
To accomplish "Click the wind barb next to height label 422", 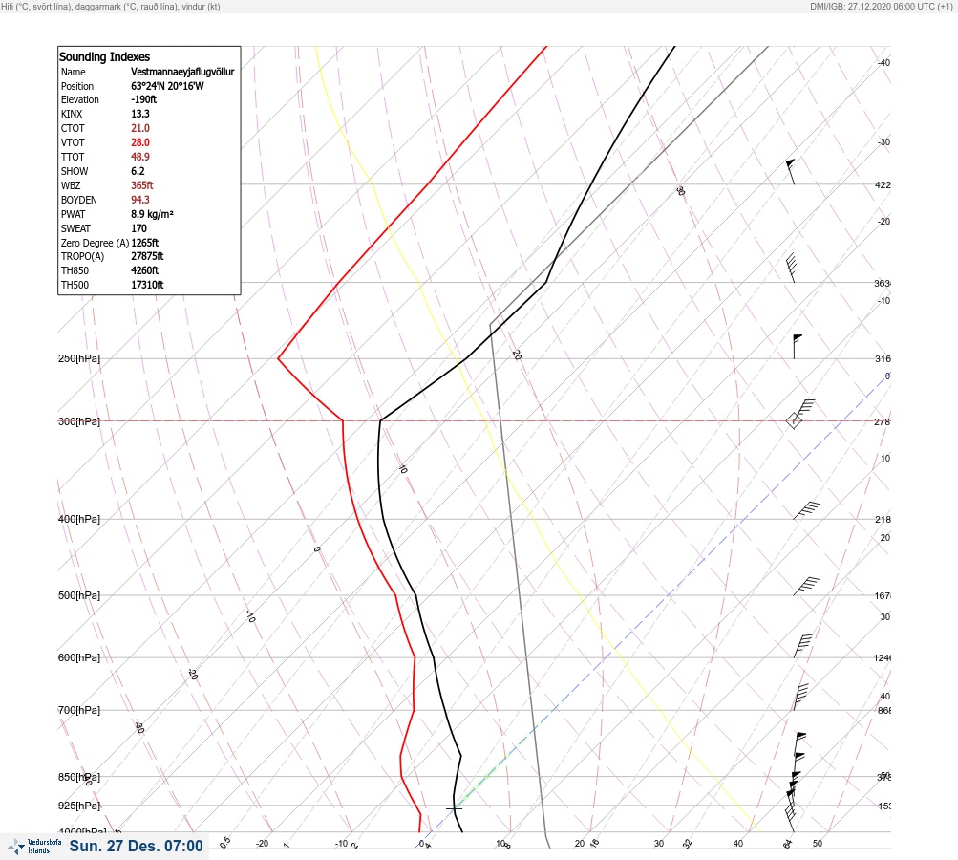I will pos(791,172).
